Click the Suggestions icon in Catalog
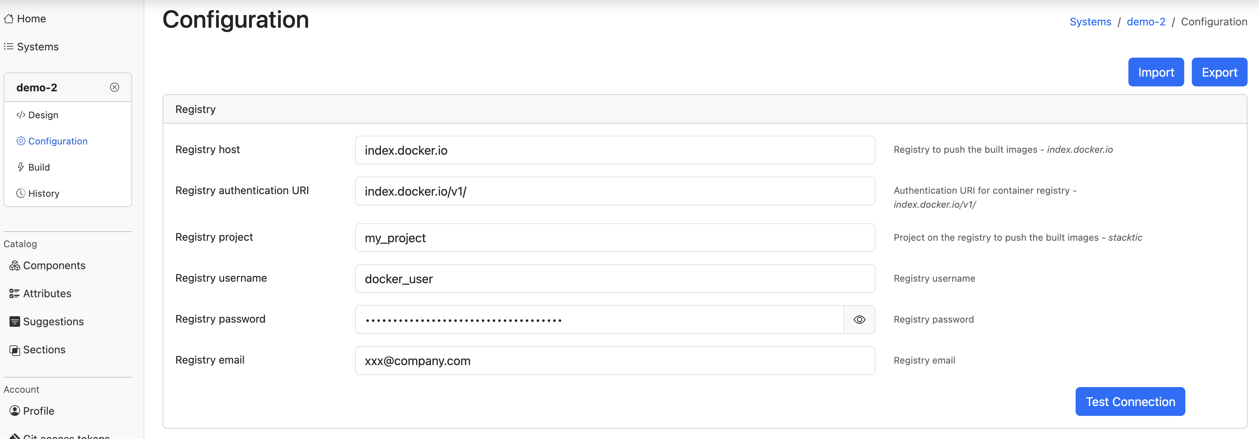Viewport: 1259px width, 439px height. tap(15, 321)
